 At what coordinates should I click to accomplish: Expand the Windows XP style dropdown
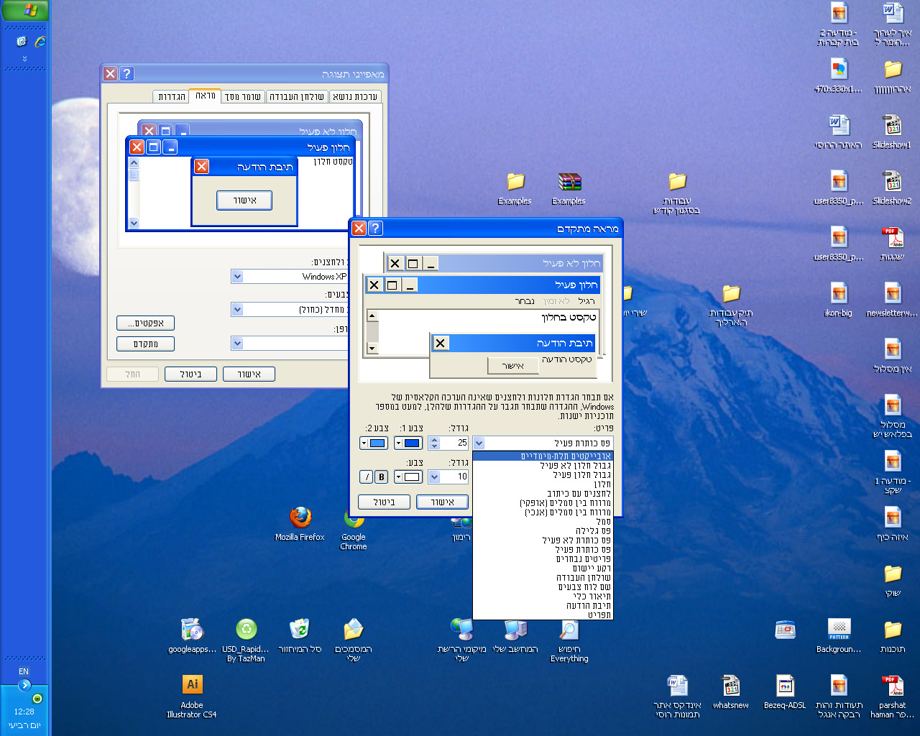237,276
